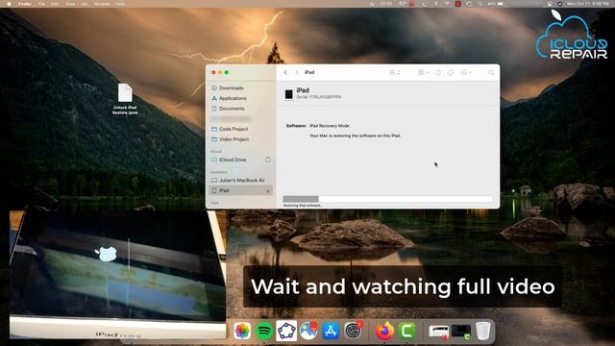The height and width of the screenshot is (346, 615).
Task: Open Firefox from the Dock
Action: (x=384, y=331)
